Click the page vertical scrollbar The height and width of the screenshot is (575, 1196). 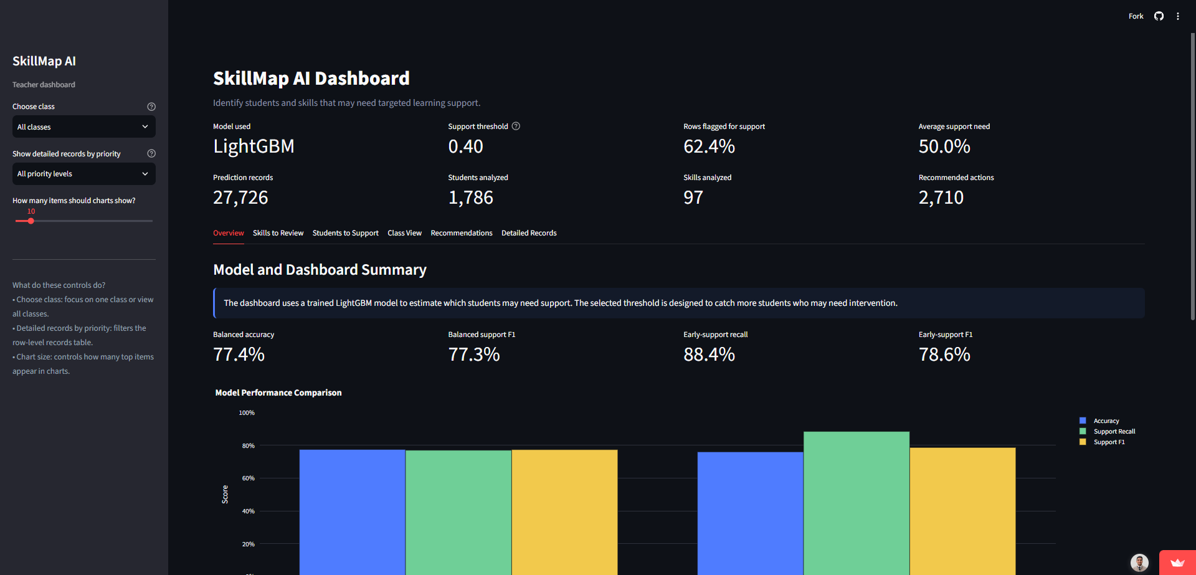(x=1192, y=176)
